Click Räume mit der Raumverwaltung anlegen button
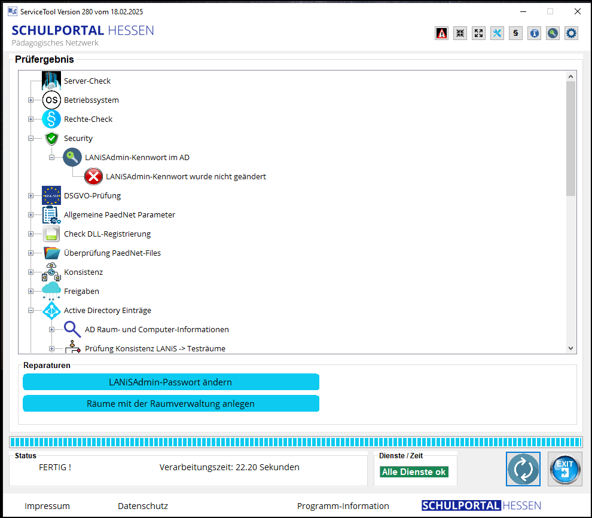Viewport: 592px width, 518px height. 171,403
